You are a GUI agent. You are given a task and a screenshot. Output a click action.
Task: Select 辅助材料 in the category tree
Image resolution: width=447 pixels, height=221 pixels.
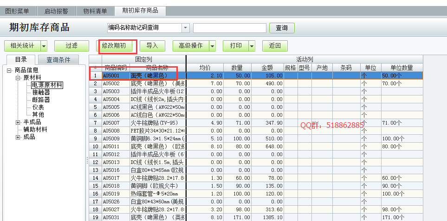click(x=35, y=130)
